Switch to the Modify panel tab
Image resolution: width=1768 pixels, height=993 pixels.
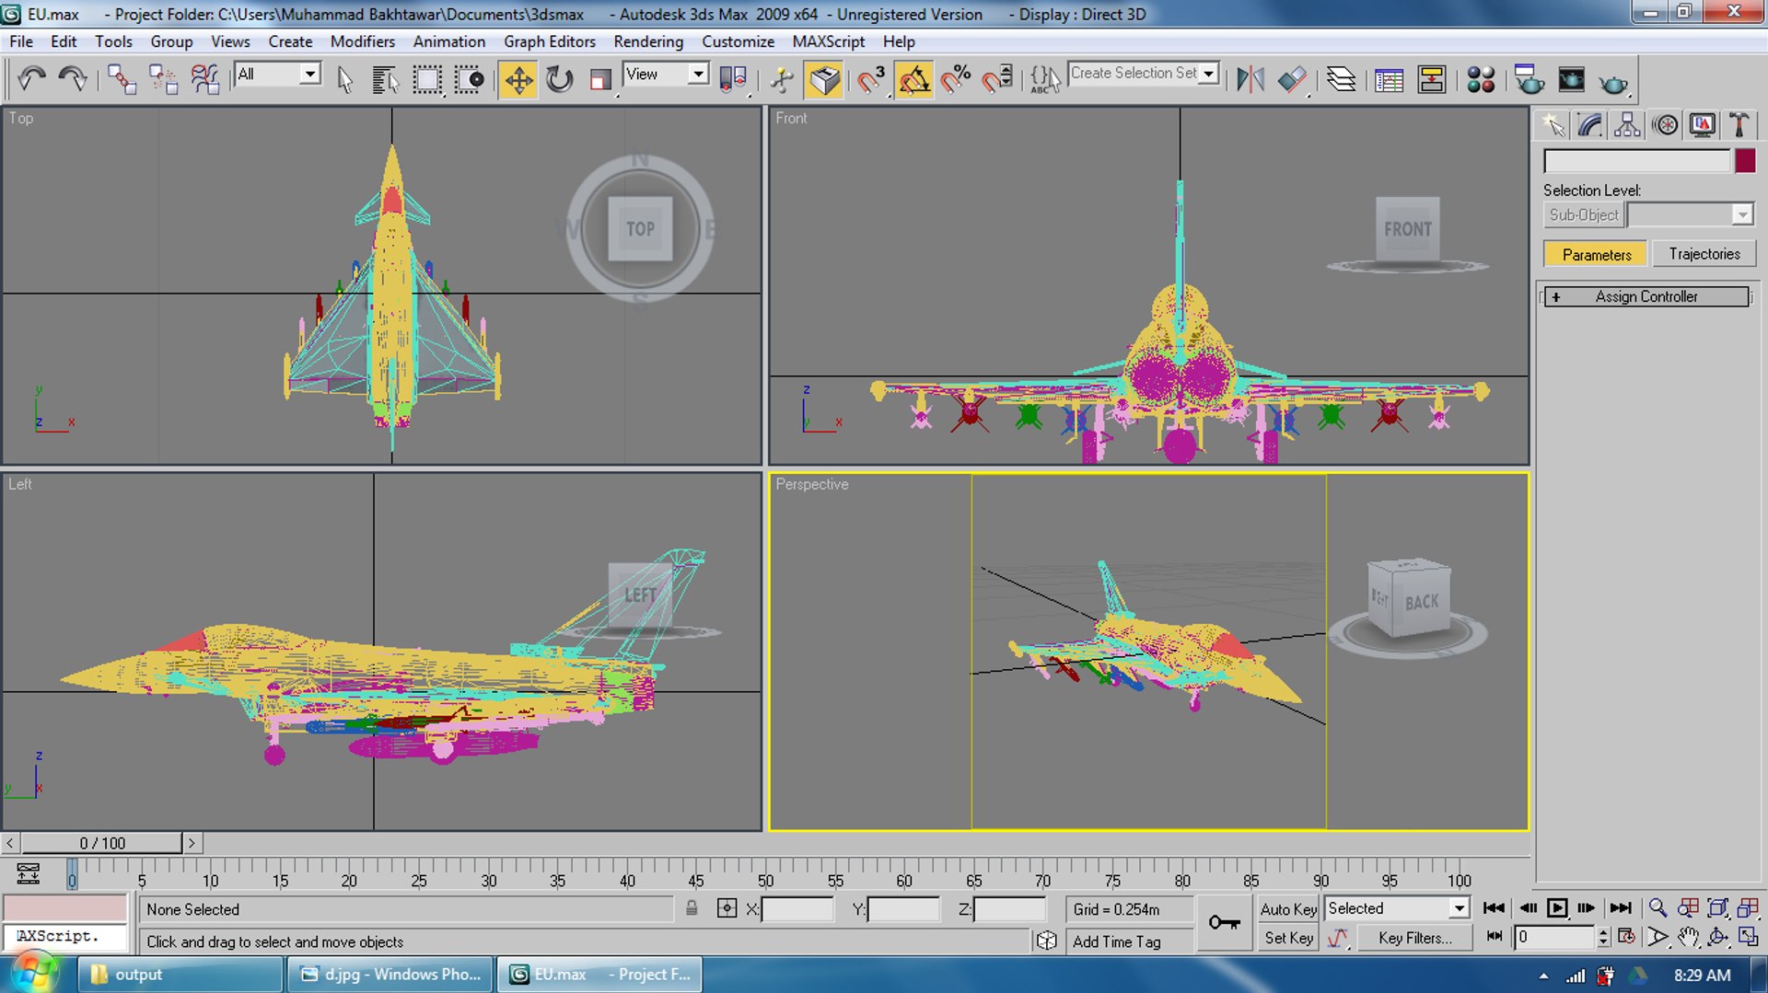point(1590,125)
